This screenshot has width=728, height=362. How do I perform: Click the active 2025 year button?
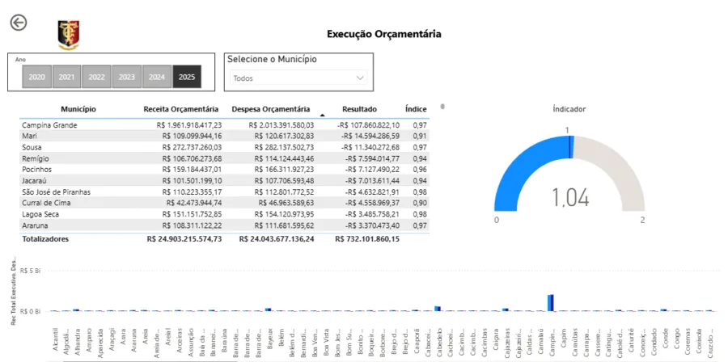[x=187, y=77]
